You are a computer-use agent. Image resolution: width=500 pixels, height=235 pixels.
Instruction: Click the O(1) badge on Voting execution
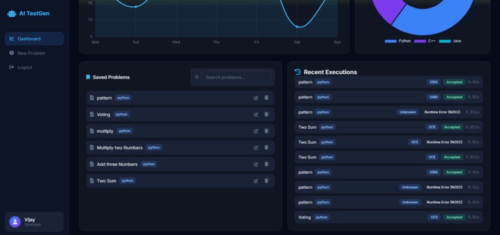pyautogui.click(x=434, y=217)
